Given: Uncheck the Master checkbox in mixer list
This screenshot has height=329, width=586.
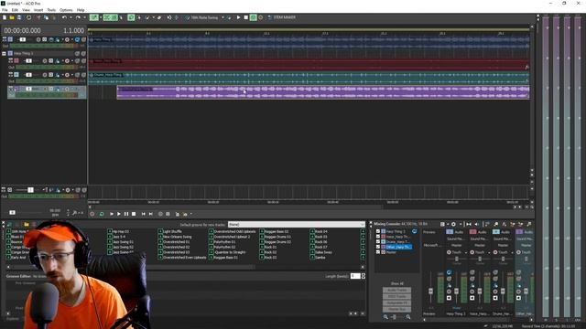Looking at the screenshot, I should tap(378, 252).
